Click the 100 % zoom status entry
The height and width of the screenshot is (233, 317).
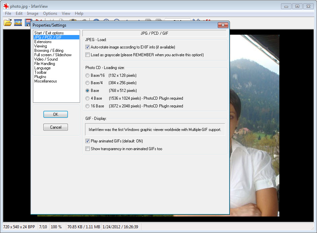point(56,227)
